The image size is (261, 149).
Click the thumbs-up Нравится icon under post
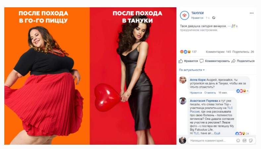[181, 61]
